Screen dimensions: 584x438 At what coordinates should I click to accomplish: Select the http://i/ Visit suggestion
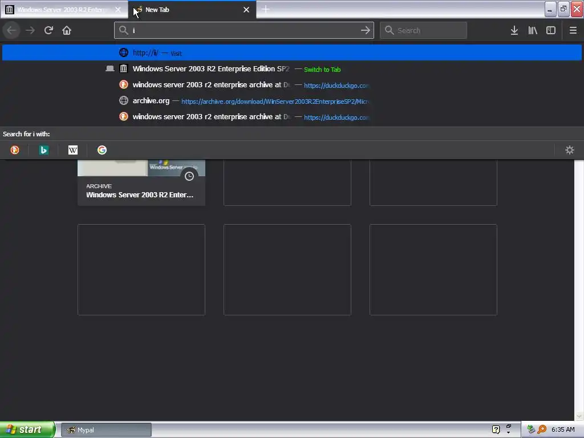pyautogui.click(x=291, y=52)
